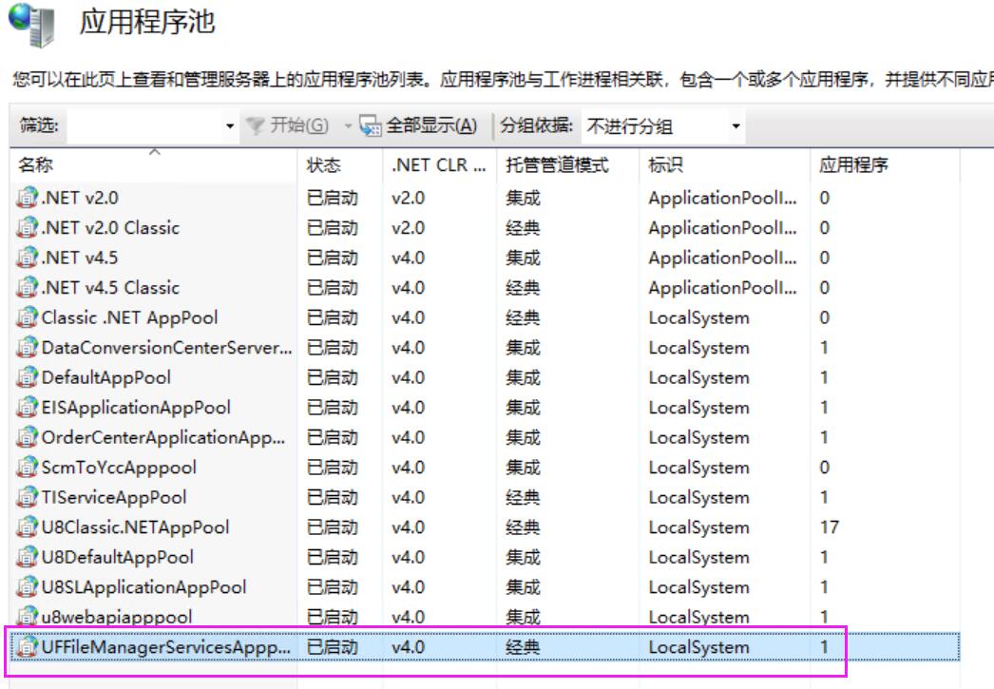Click the U8Classic.NETAppPool icon
The height and width of the screenshot is (689, 994).
(x=27, y=527)
